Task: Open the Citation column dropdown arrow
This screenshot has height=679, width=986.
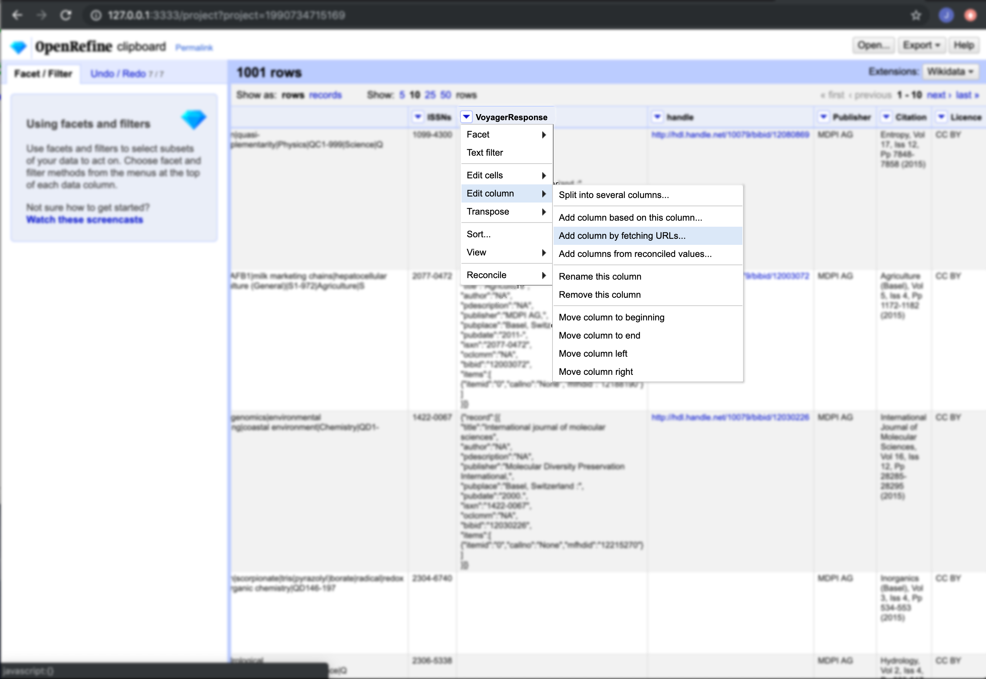Action: (886, 117)
